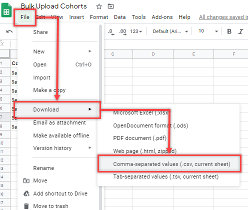The width and height of the screenshot is (248, 210).
Task: Open the File menu
Action: click(25, 17)
